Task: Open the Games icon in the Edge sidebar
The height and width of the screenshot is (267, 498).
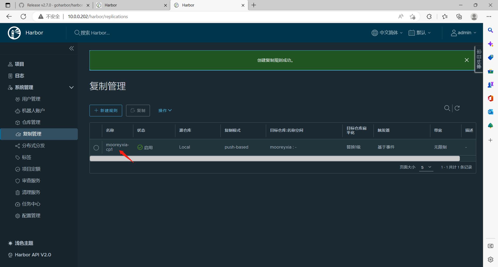Action: click(x=490, y=85)
